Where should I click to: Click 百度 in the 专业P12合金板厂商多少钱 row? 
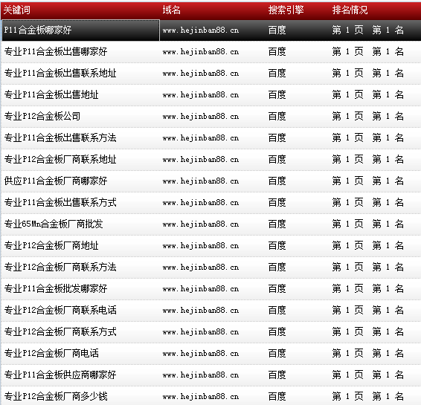point(277,396)
